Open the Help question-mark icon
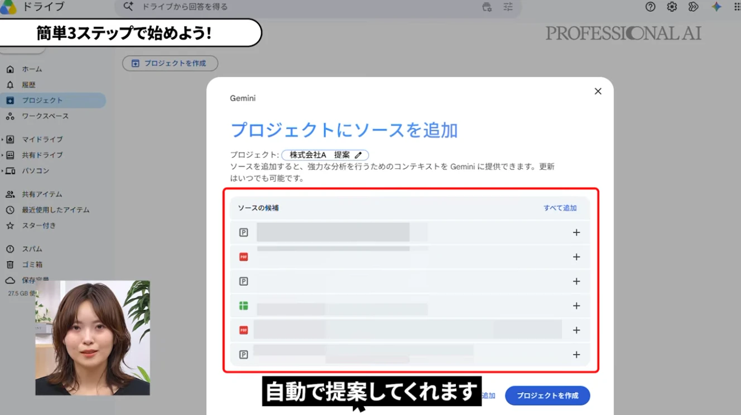 [x=650, y=7]
